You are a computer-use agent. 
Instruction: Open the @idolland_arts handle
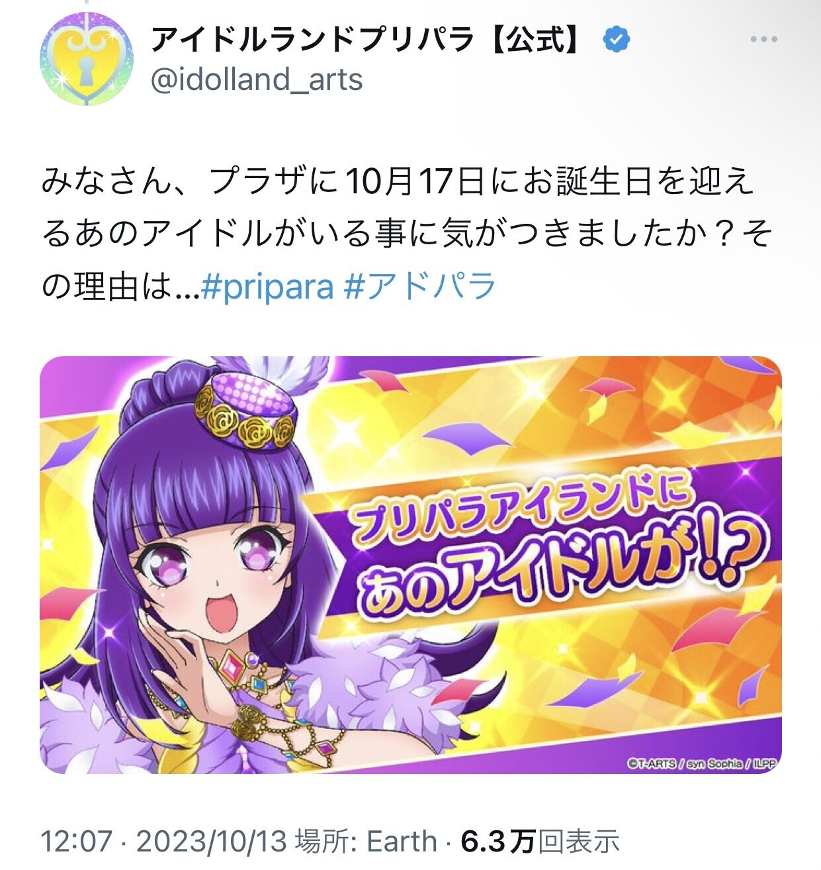click(257, 80)
